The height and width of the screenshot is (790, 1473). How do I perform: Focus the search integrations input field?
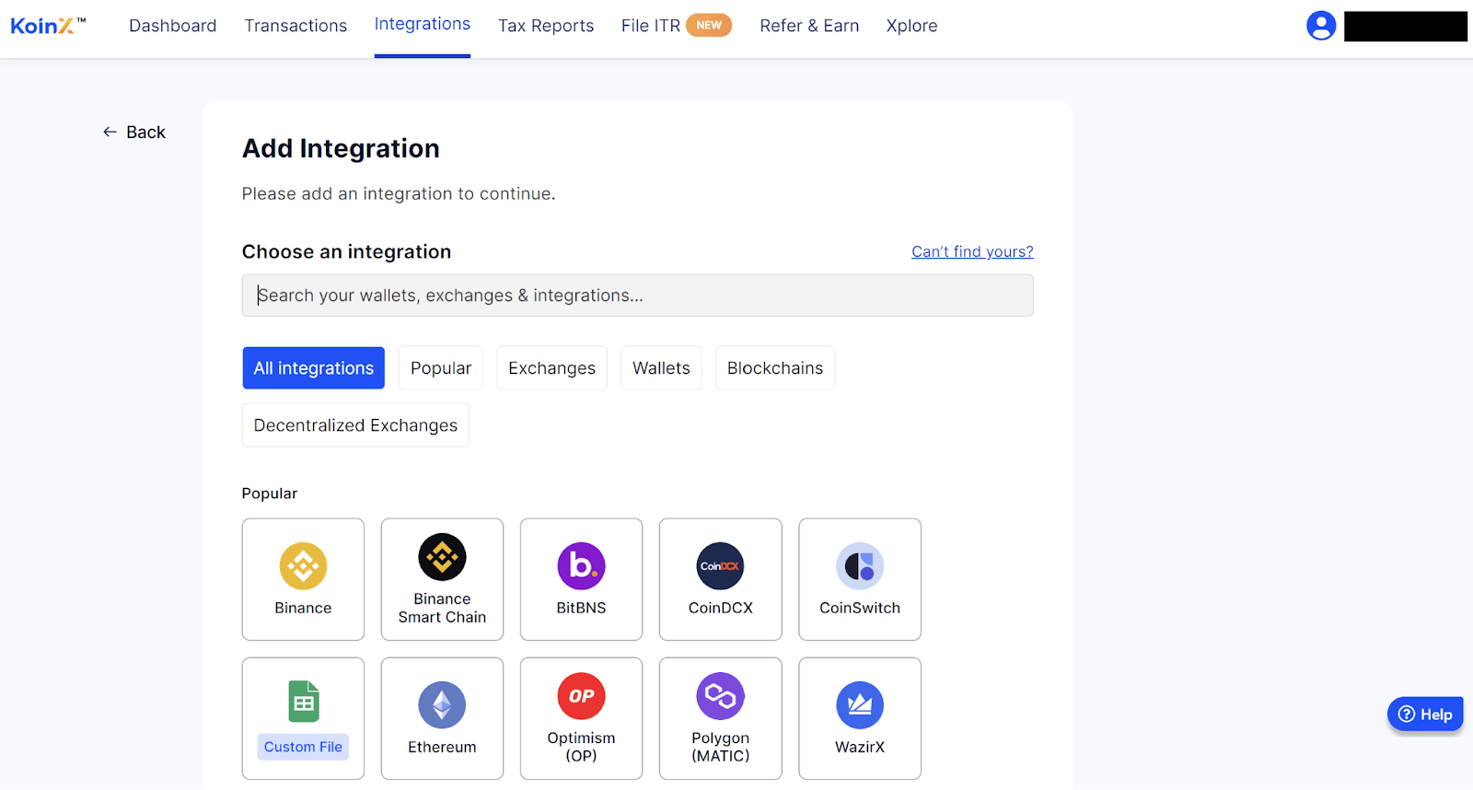tap(637, 296)
